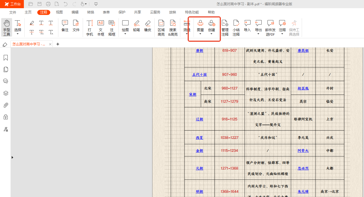Screen dimensions: 364x197
Task: Open the 保护 ribbon tab
Action: pyautogui.click(x=122, y=12)
